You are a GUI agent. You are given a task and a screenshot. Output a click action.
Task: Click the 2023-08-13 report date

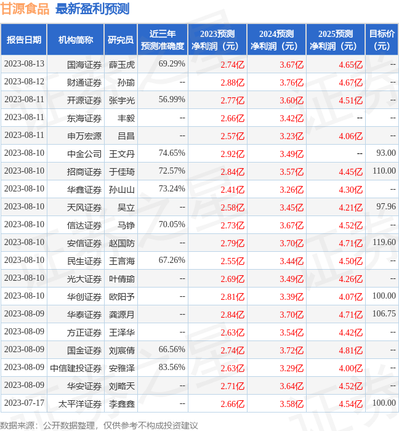(x=24, y=64)
